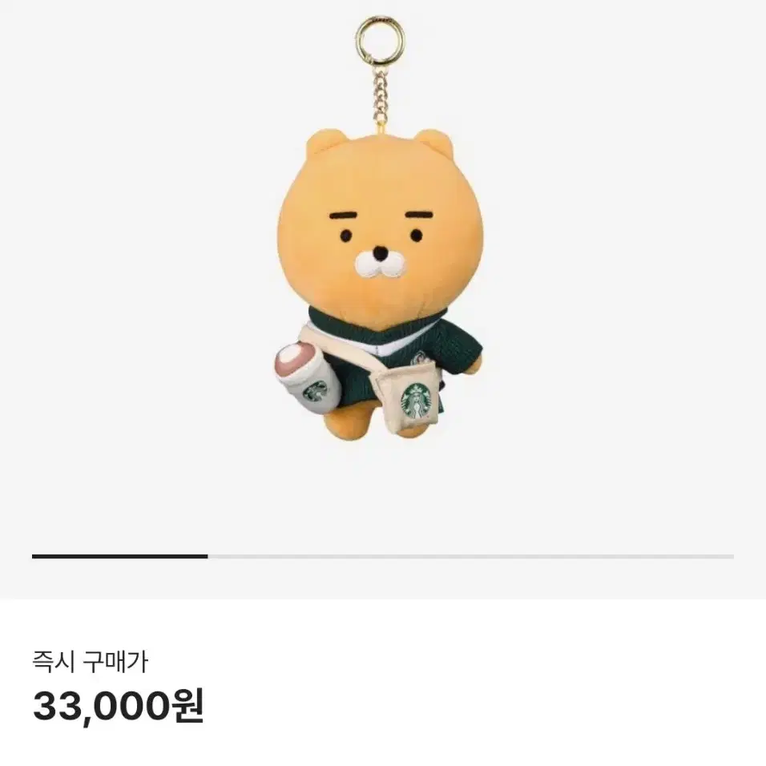Click the Starbucks logo on the miniature cup
This screenshot has width=766, height=766.
315,393
